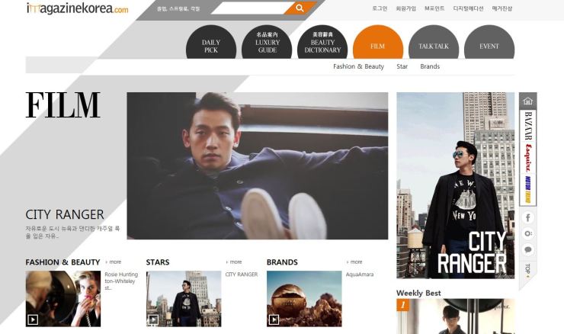Open the Motor Trend logo link
This screenshot has width=564, height=334.
[x=527, y=190]
